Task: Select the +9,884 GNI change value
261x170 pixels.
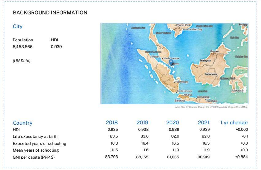Action: 240,157
